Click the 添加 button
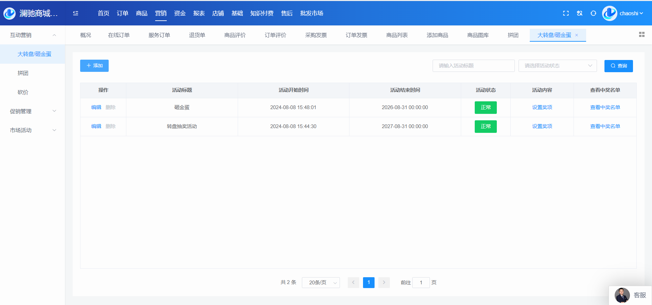Image resolution: width=652 pixels, height=305 pixels. click(94, 66)
